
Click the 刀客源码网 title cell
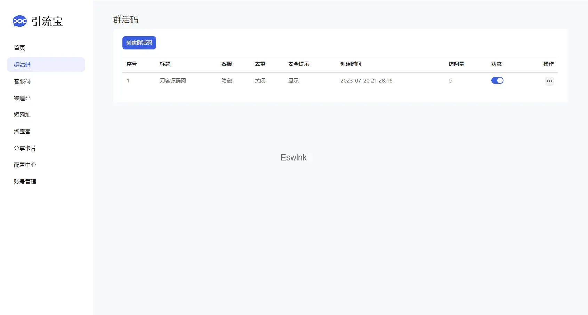173,80
